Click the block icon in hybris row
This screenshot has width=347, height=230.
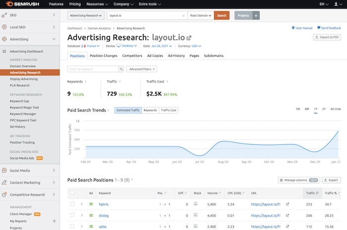195,204
